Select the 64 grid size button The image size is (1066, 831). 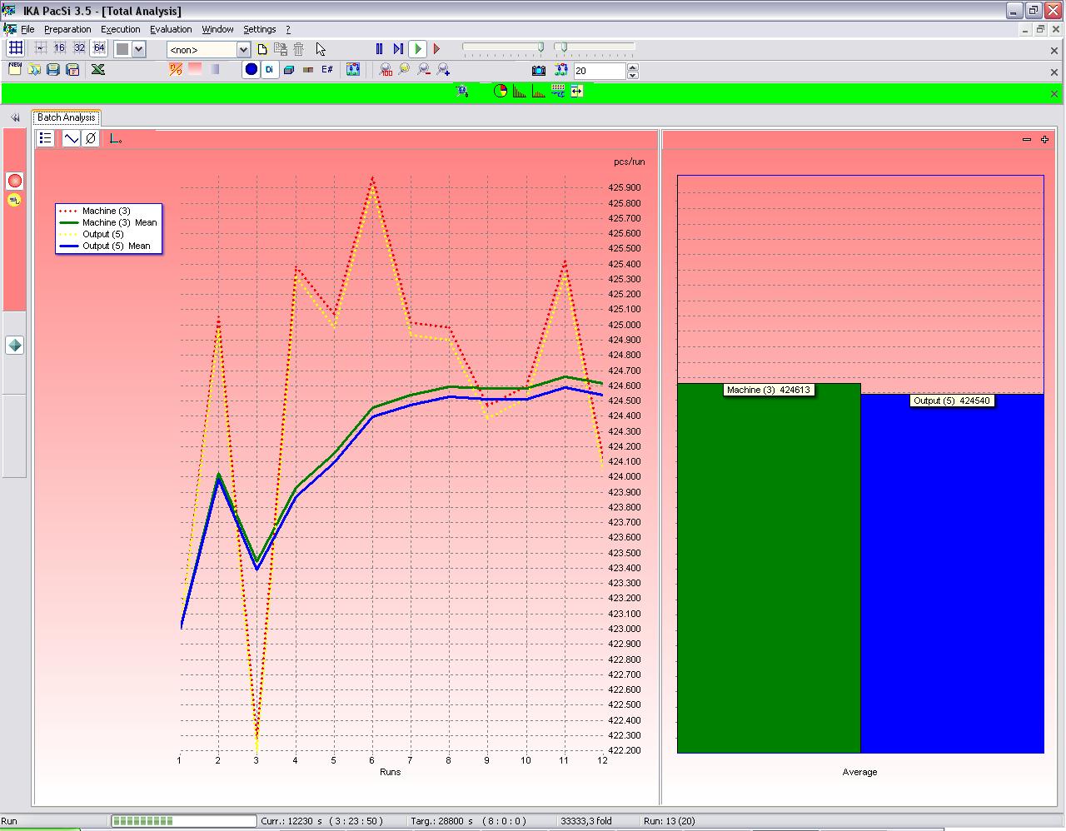(x=99, y=48)
